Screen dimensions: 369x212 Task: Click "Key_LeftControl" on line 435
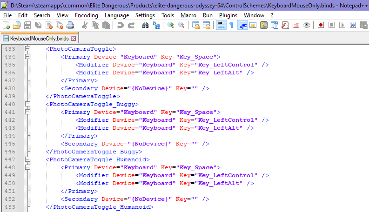(226, 65)
